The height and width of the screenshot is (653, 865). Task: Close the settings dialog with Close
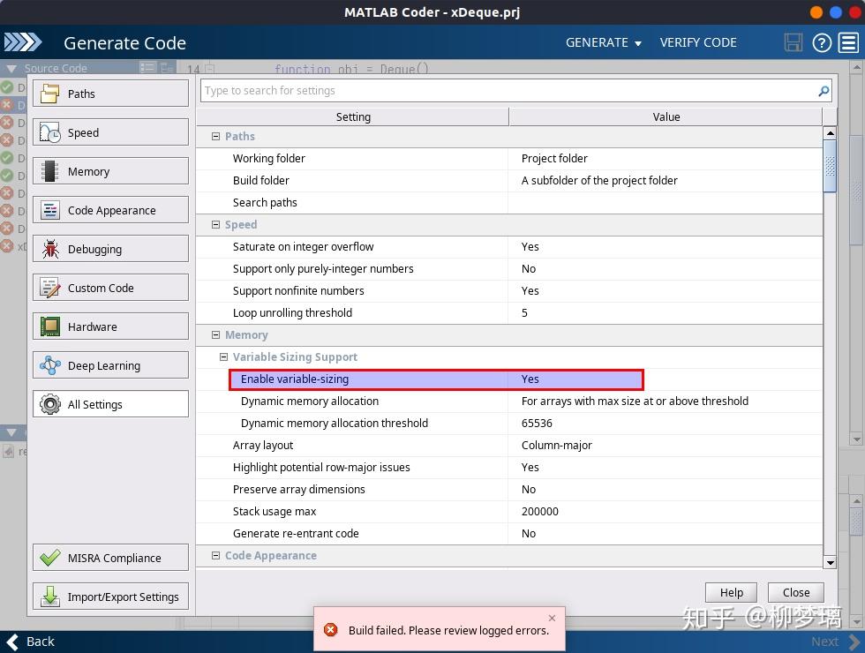(795, 593)
